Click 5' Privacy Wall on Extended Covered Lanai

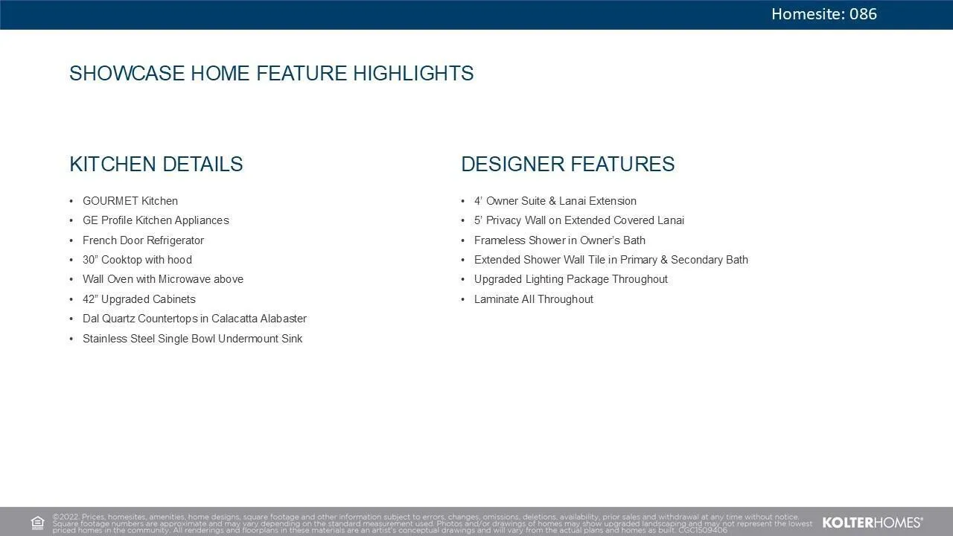579,220
